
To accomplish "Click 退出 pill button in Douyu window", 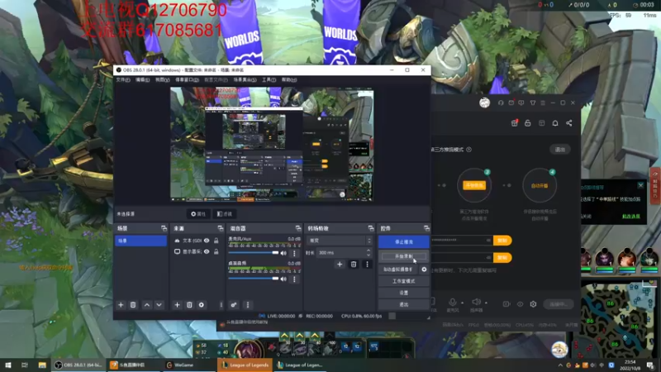I will tap(560, 150).
